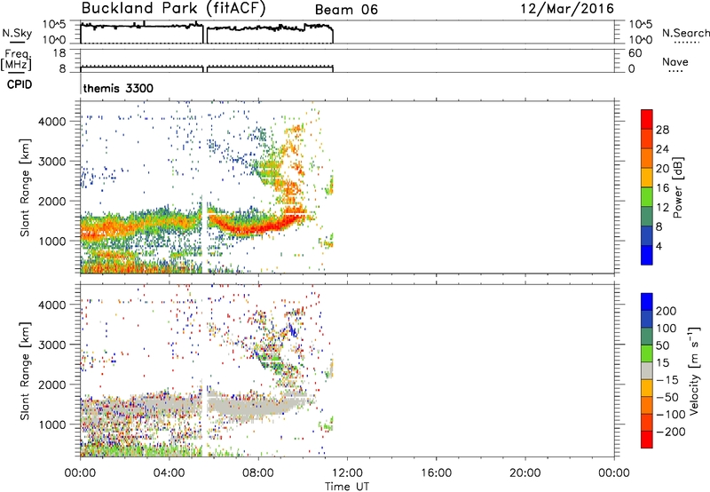Click the '08:00' time tick label

coord(258,473)
